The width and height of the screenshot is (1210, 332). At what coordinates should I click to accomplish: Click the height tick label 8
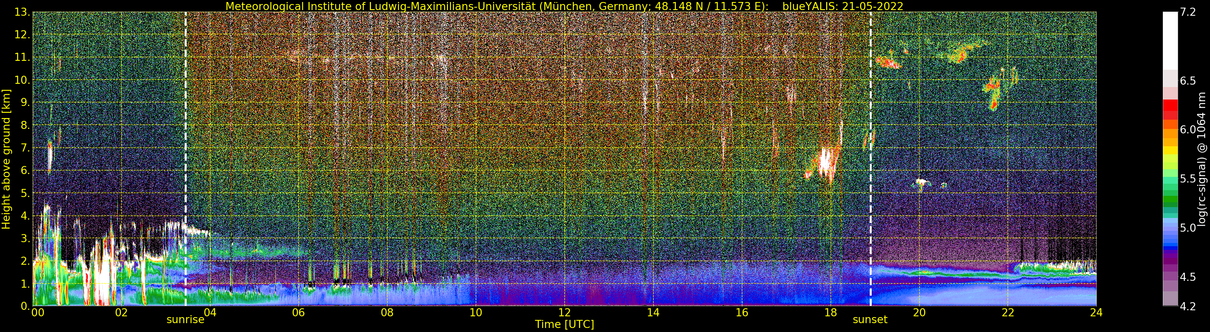click(x=26, y=125)
